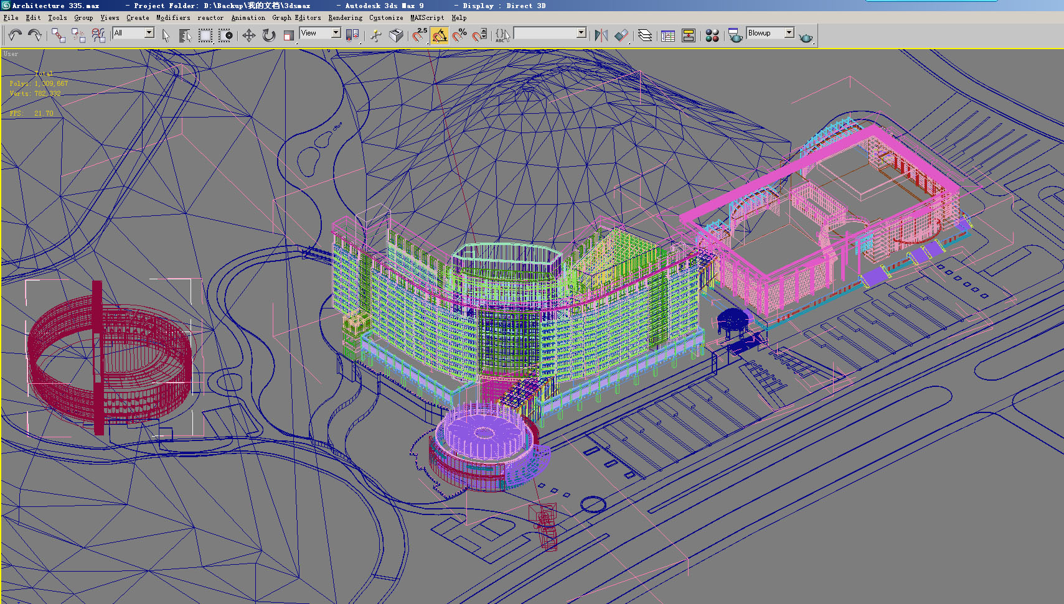Activate the Select and Scale tool

click(288, 35)
